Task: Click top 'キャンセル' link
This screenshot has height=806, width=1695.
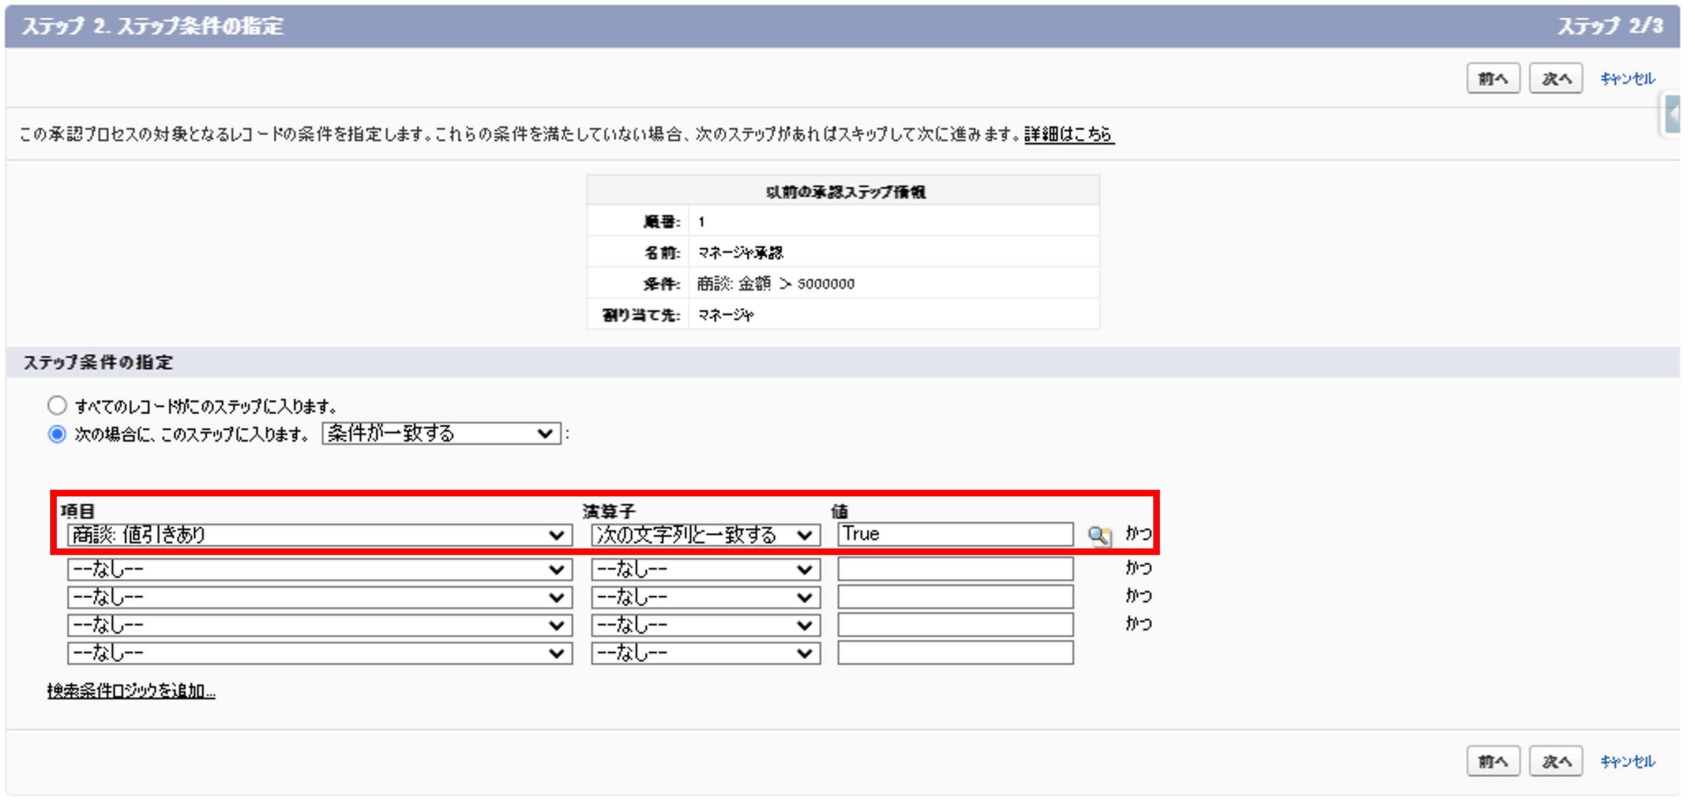Action: point(1627,79)
